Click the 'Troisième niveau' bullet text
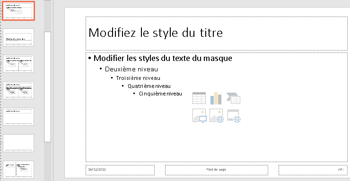 (138, 78)
